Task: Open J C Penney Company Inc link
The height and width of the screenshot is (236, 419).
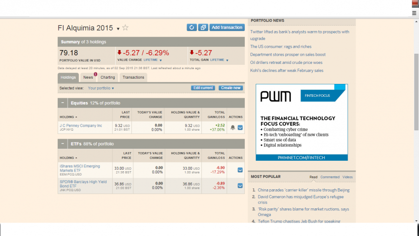Action: (x=80, y=125)
